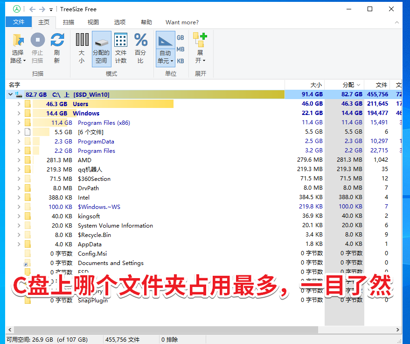Image resolution: width=410 pixels, height=344 pixels.
Task: Go back with the left arrow
Action: coord(32,9)
